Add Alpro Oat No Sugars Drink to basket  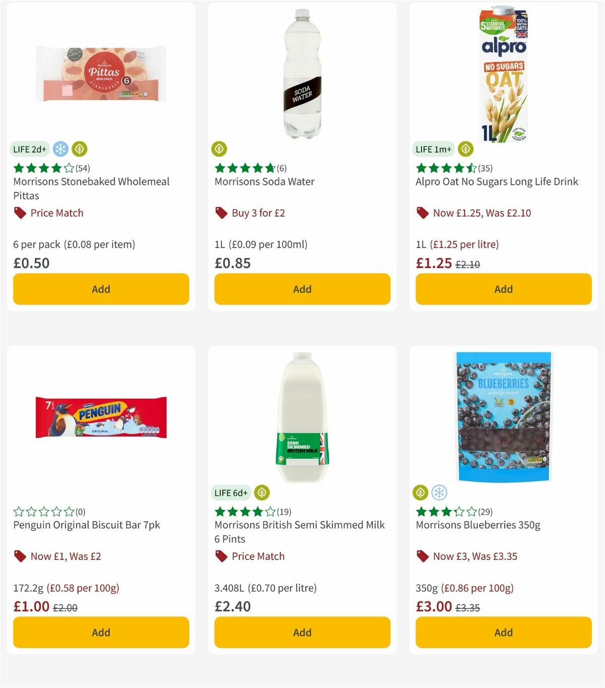pos(503,289)
